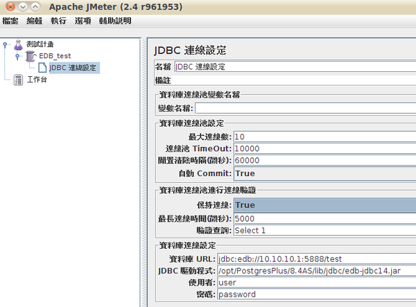Select the EDB_test tree node
The width and height of the screenshot is (416, 307).
55,56
